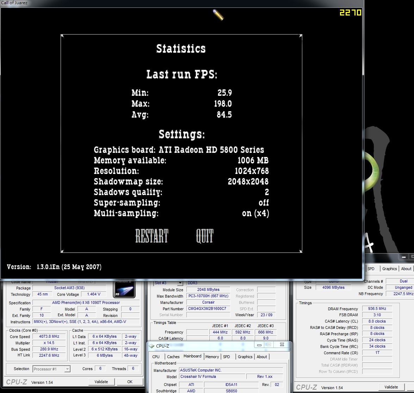Click the Threads count field
The width and height of the screenshot is (414, 393).
point(133,368)
